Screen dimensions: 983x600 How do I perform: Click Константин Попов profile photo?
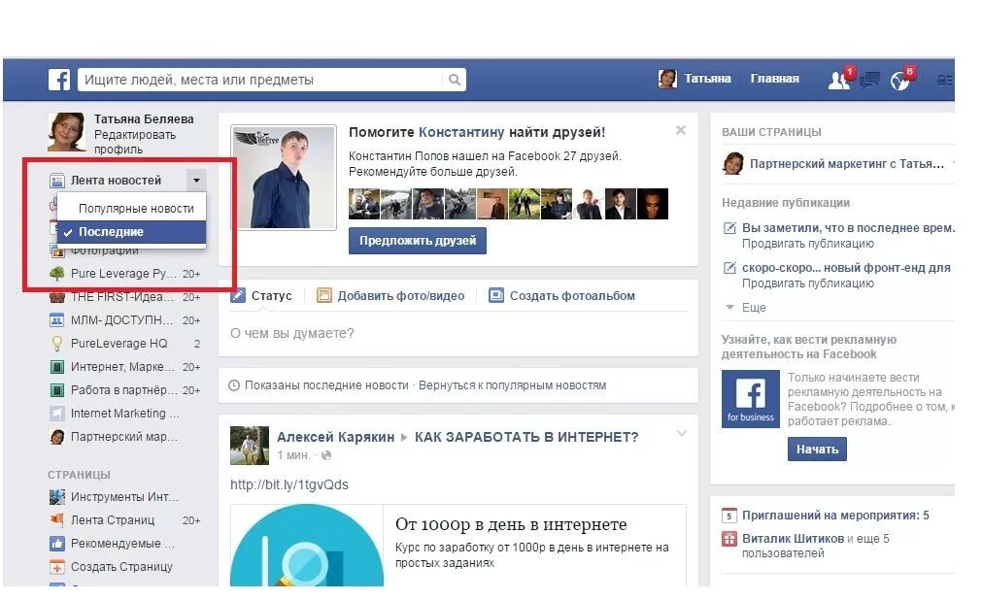[x=284, y=178]
